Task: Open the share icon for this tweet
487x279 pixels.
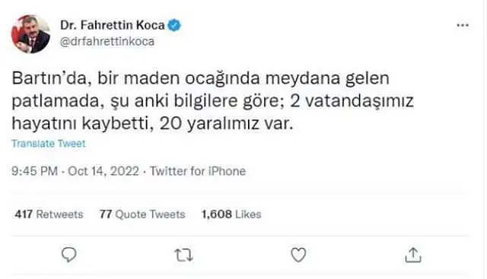Action: pos(413,255)
